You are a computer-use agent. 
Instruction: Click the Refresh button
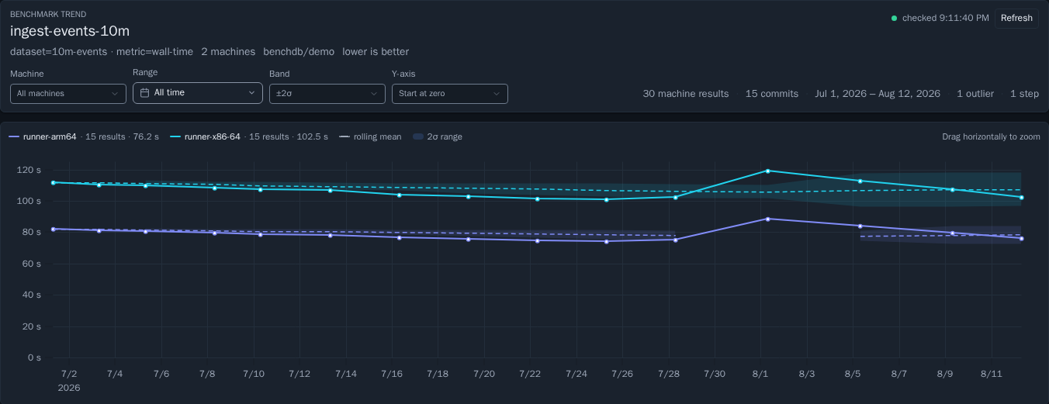tap(1016, 18)
